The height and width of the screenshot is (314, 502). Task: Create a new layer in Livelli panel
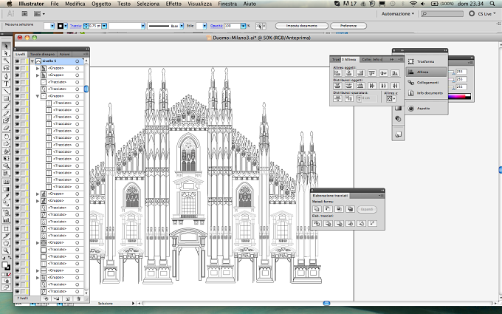(68, 298)
